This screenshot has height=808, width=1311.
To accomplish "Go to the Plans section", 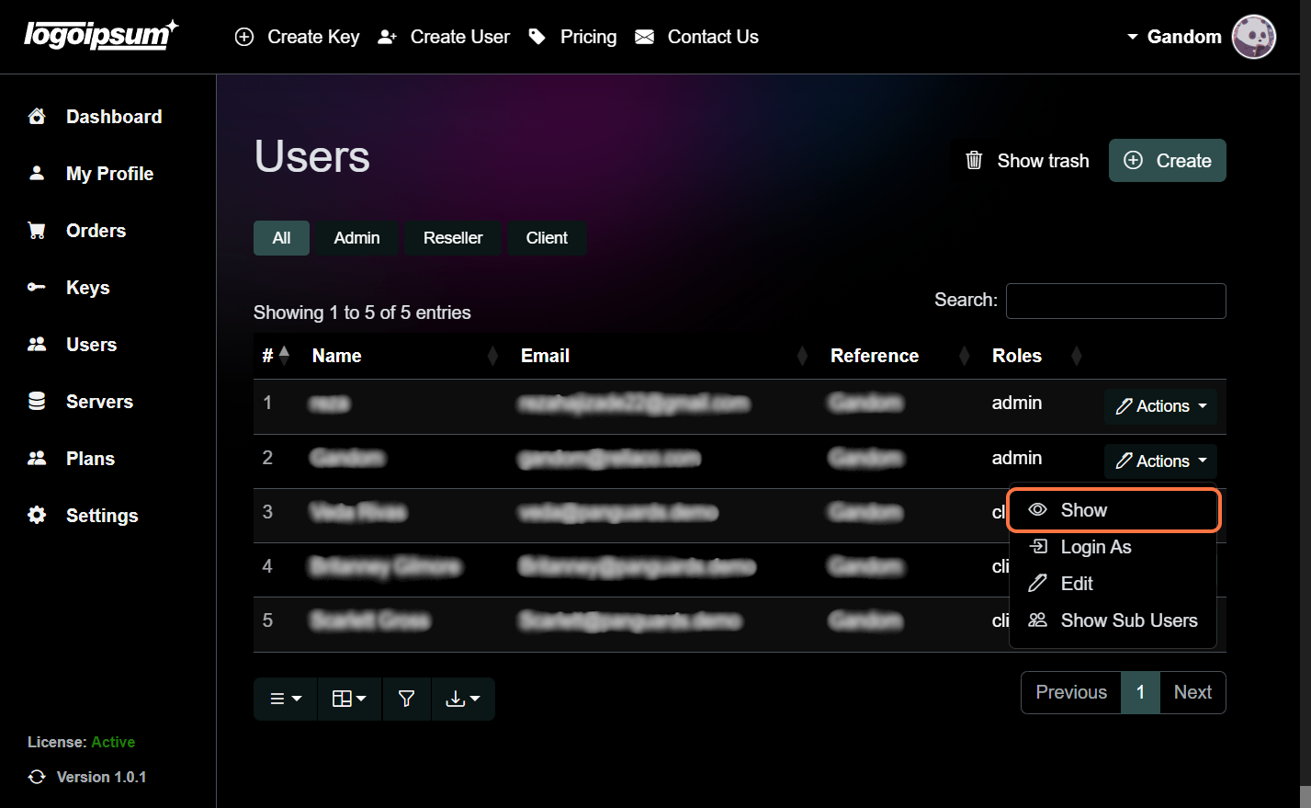I will pos(90,458).
